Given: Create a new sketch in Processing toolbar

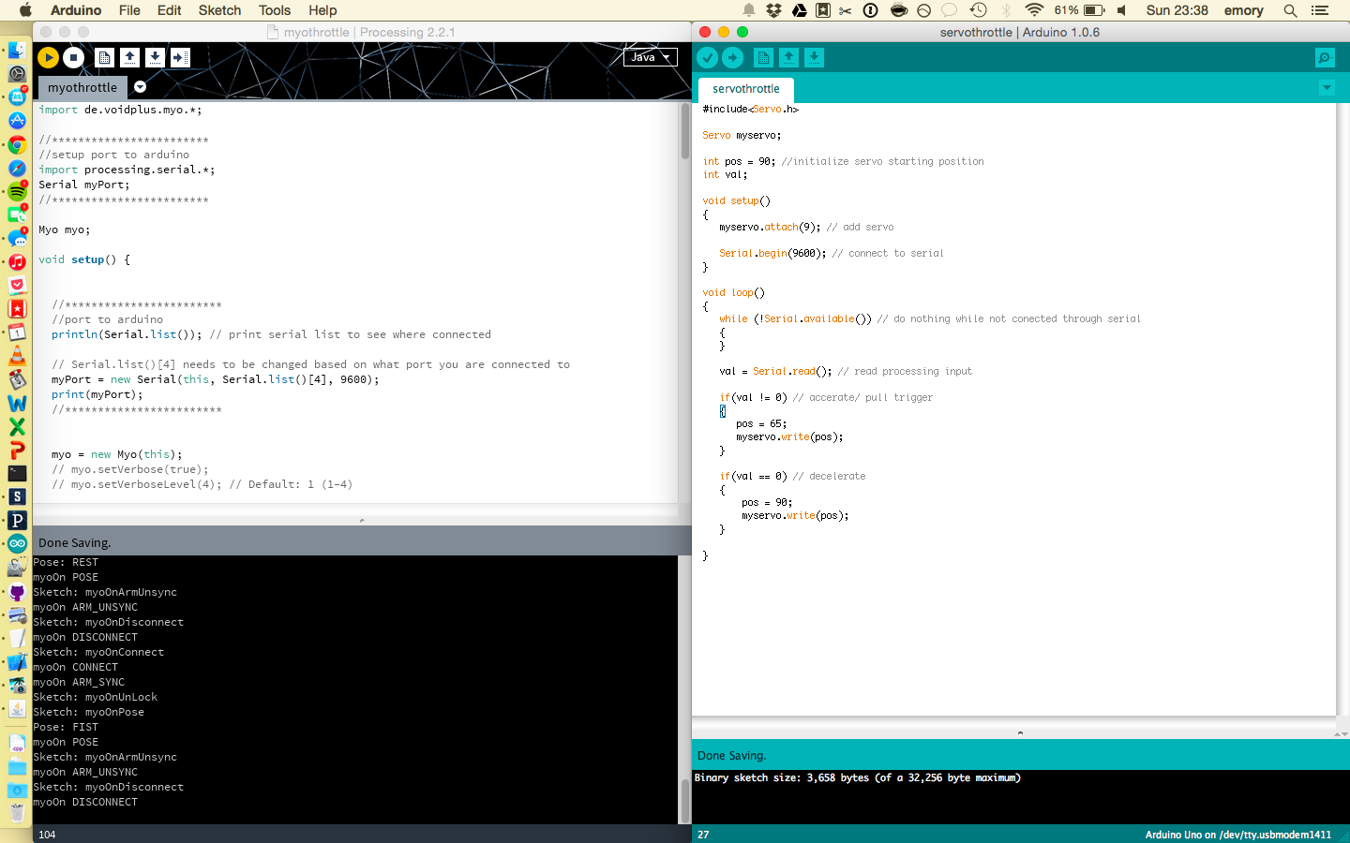Looking at the screenshot, I should point(105,57).
